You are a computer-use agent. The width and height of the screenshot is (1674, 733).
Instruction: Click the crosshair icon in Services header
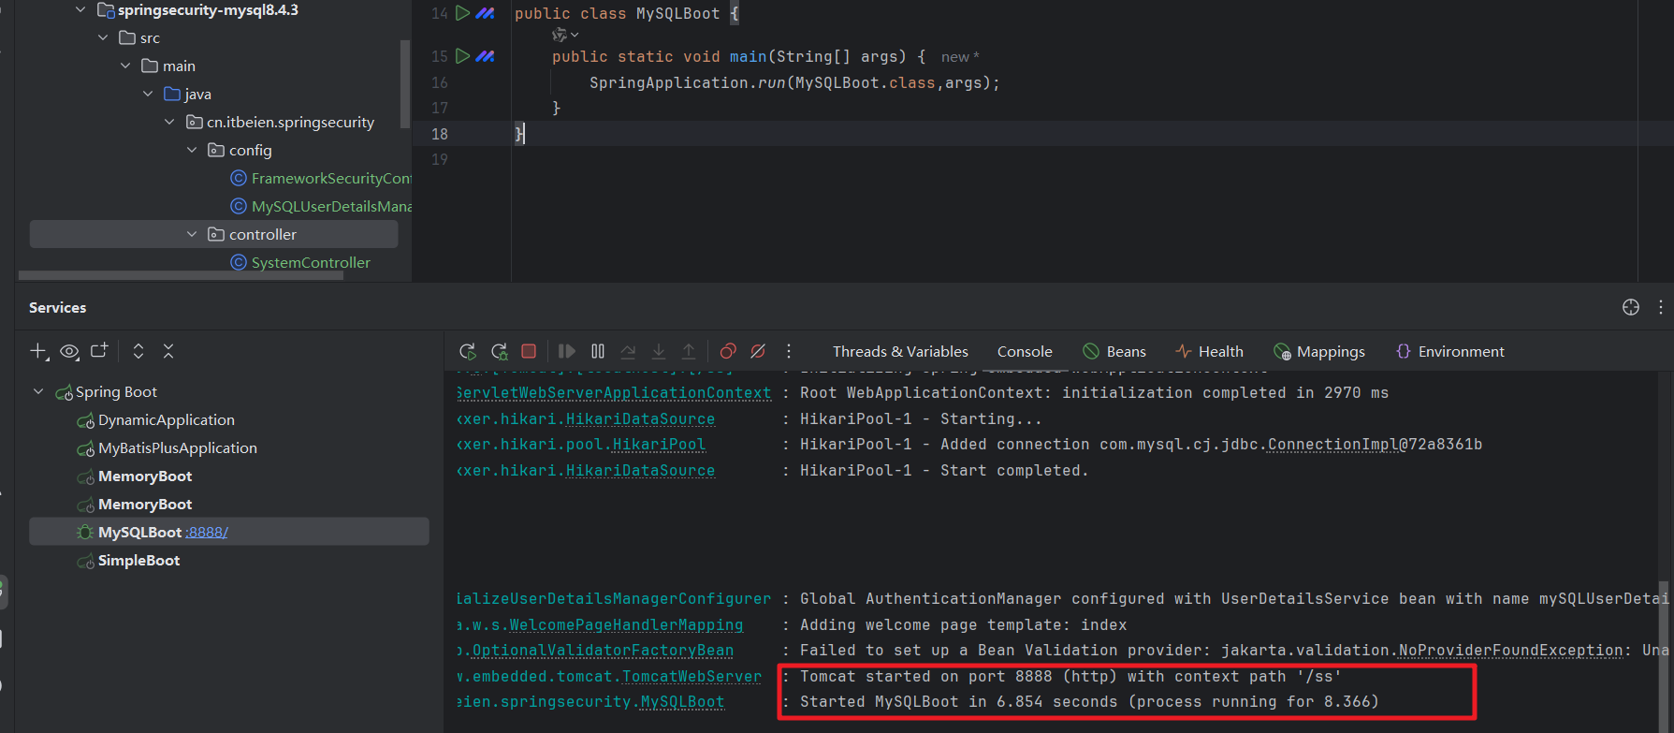click(x=1631, y=307)
